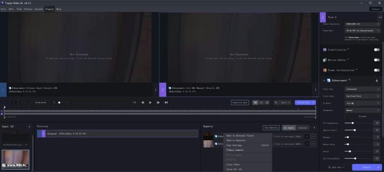This screenshot has height=172, width=384.
Task: Open the Field Order dropdown
Action: click(362, 96)
